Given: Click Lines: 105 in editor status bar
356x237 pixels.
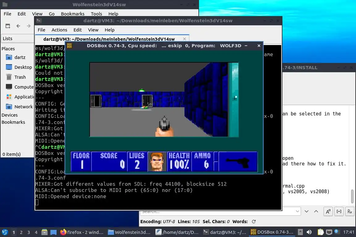Looking at the screenshot, I should 189,222.
